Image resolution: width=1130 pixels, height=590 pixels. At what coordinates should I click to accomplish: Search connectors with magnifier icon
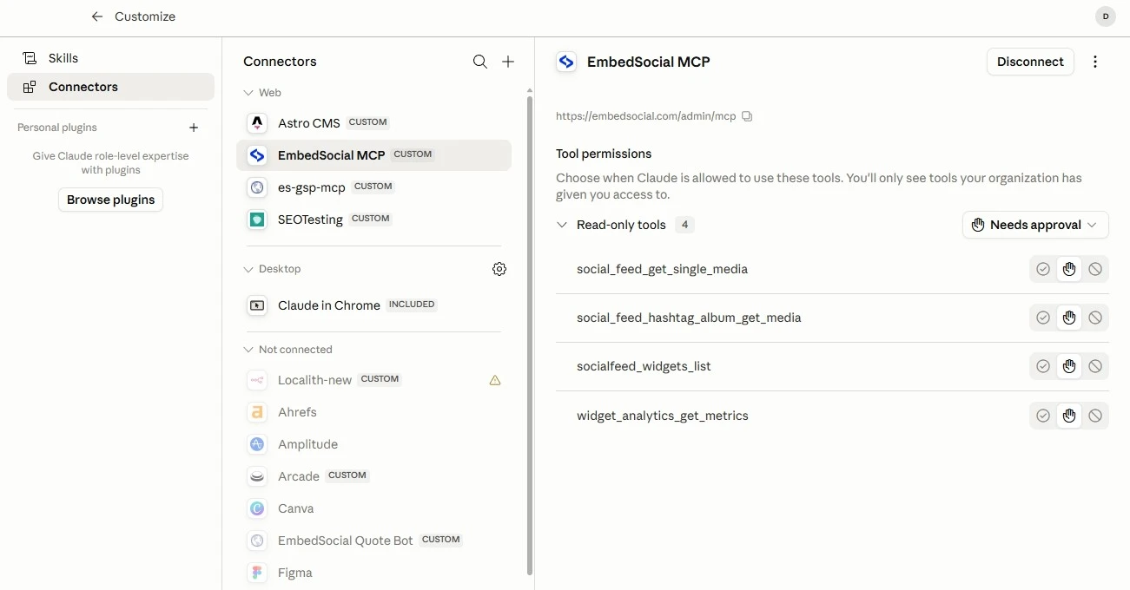pos(480,62)
